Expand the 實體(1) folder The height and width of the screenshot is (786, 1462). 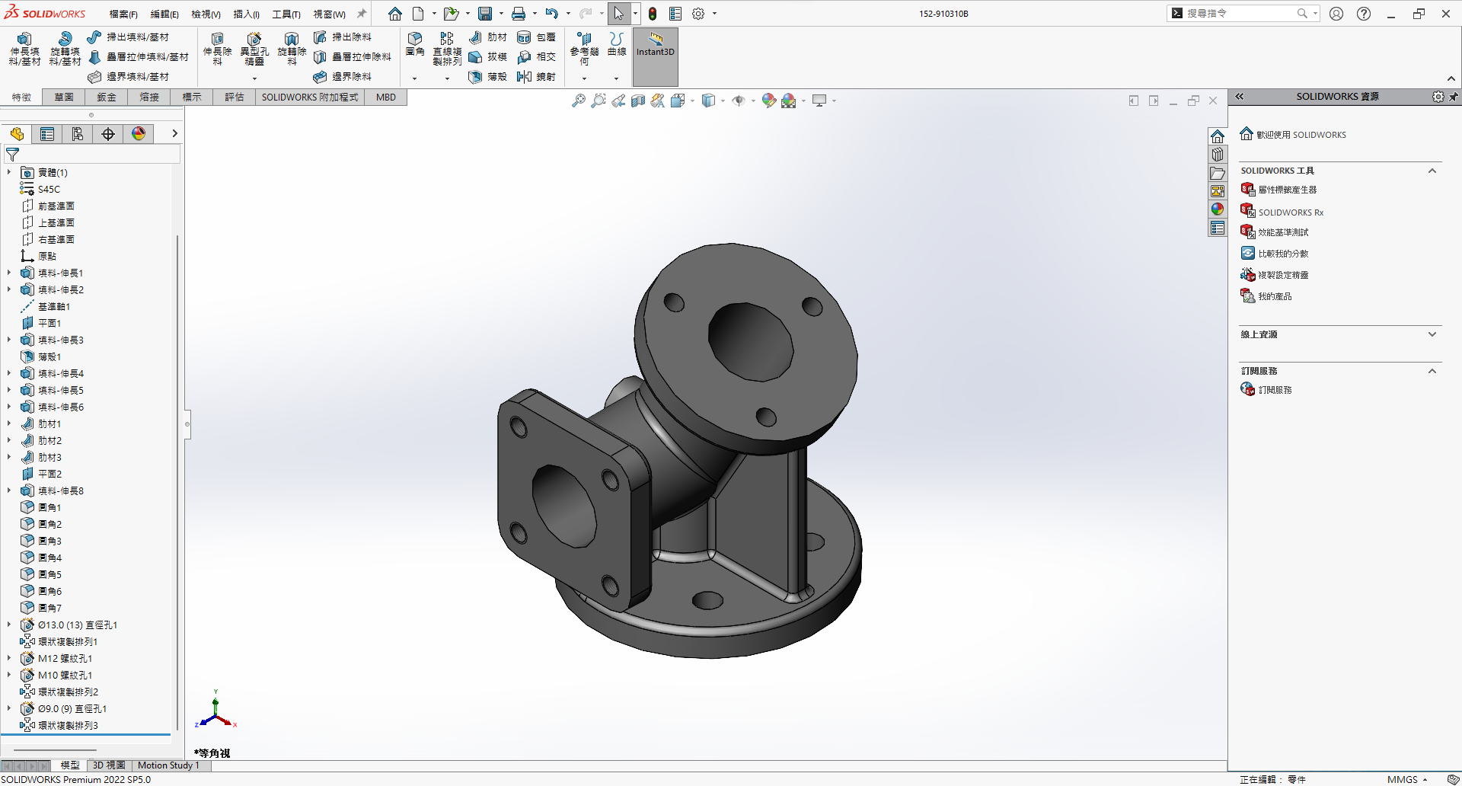(x=9, y=172)
